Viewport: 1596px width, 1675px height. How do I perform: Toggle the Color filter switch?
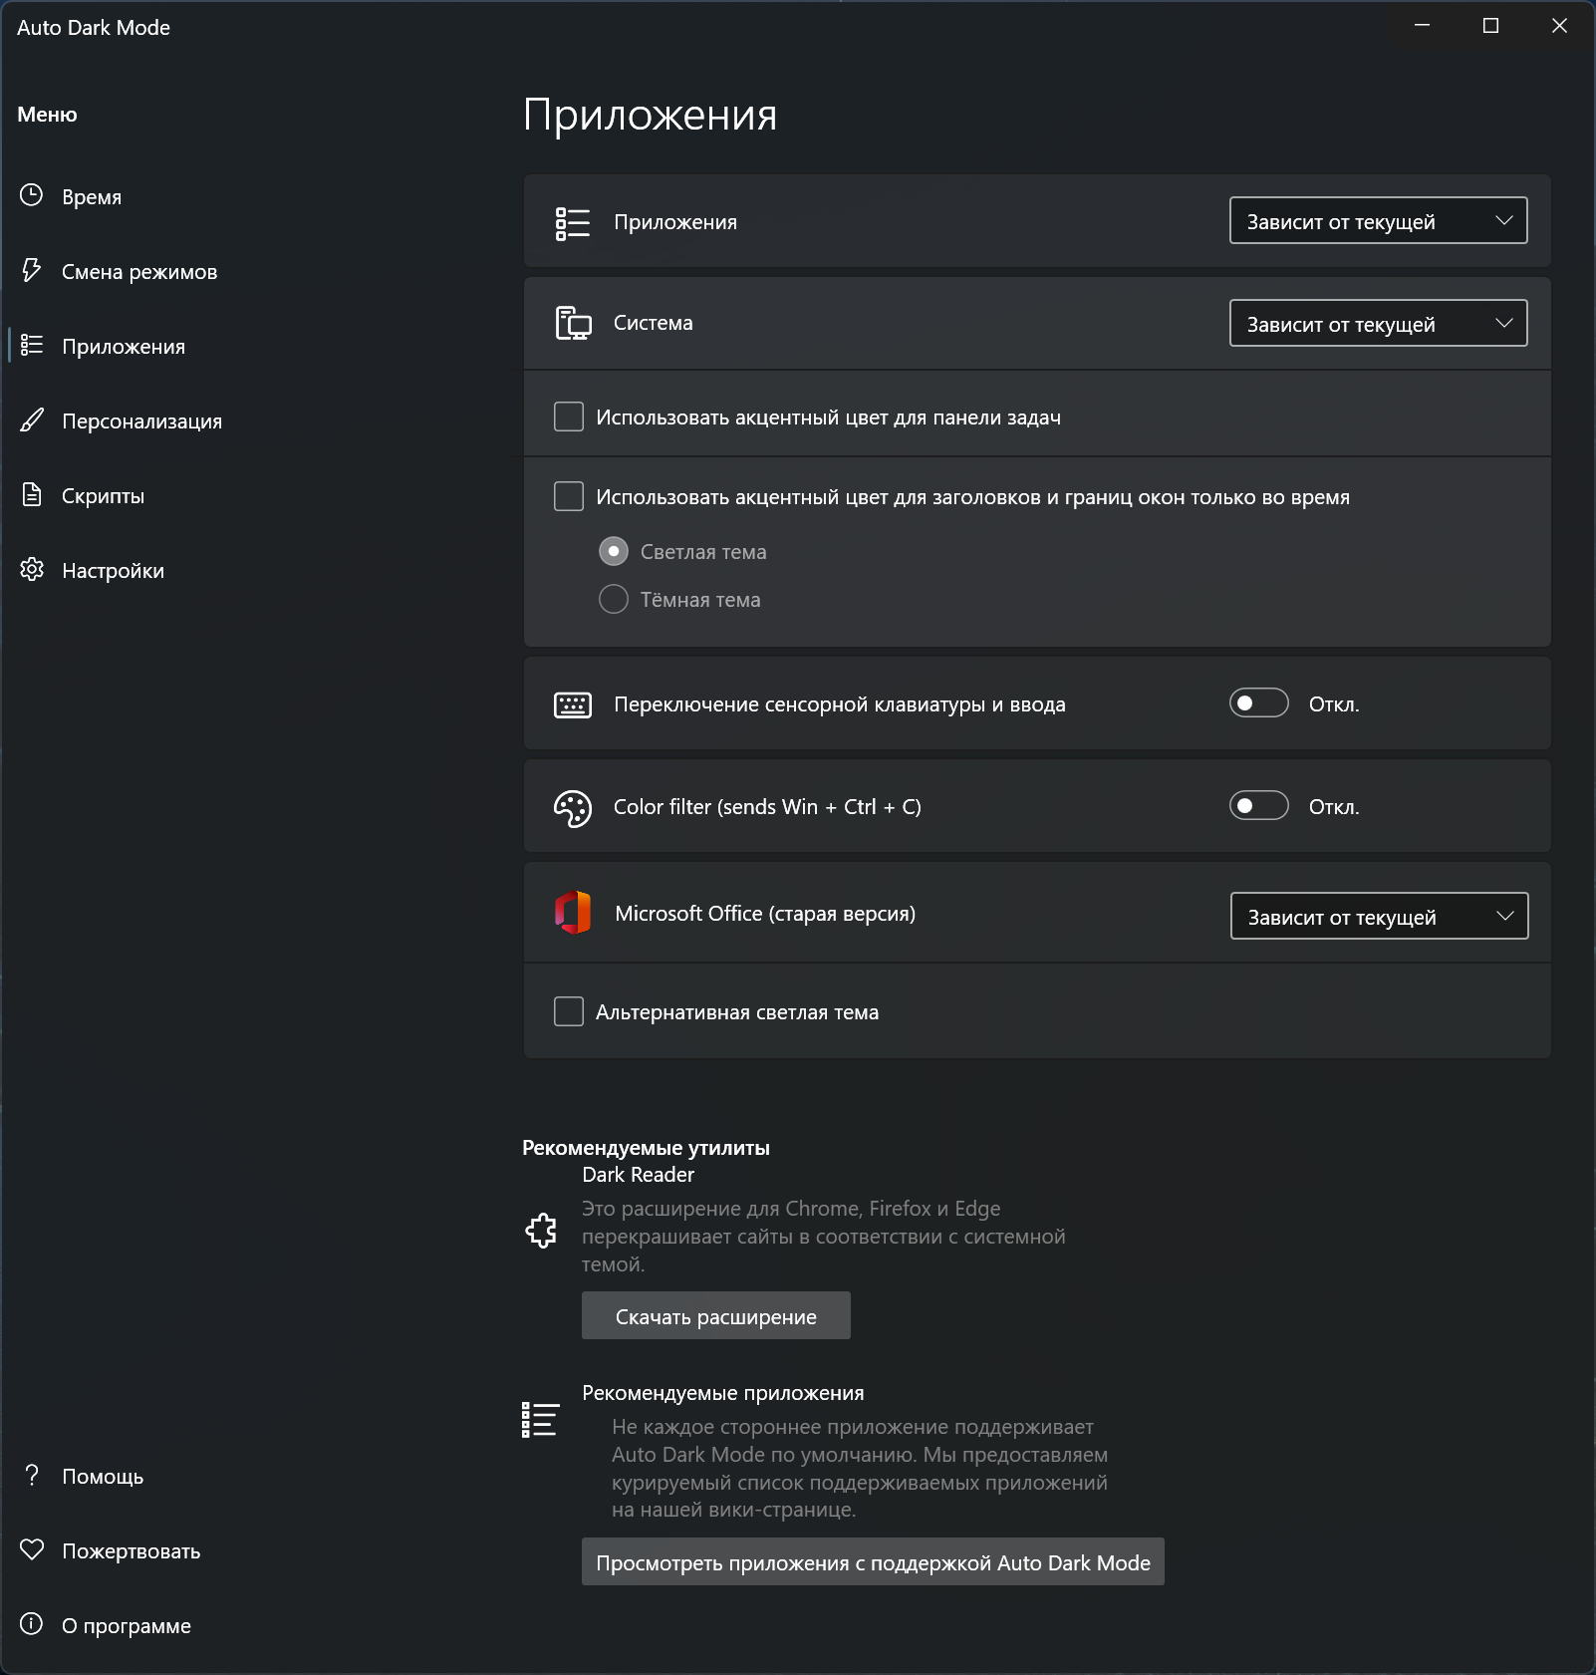[x=1258, y=805]
